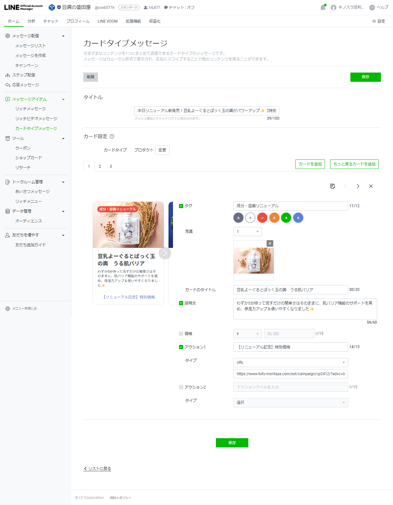This screenshot has height=505, width=393.
Task: Uncheck the 説明文 checkbox
Action: [x=181, y=303]
